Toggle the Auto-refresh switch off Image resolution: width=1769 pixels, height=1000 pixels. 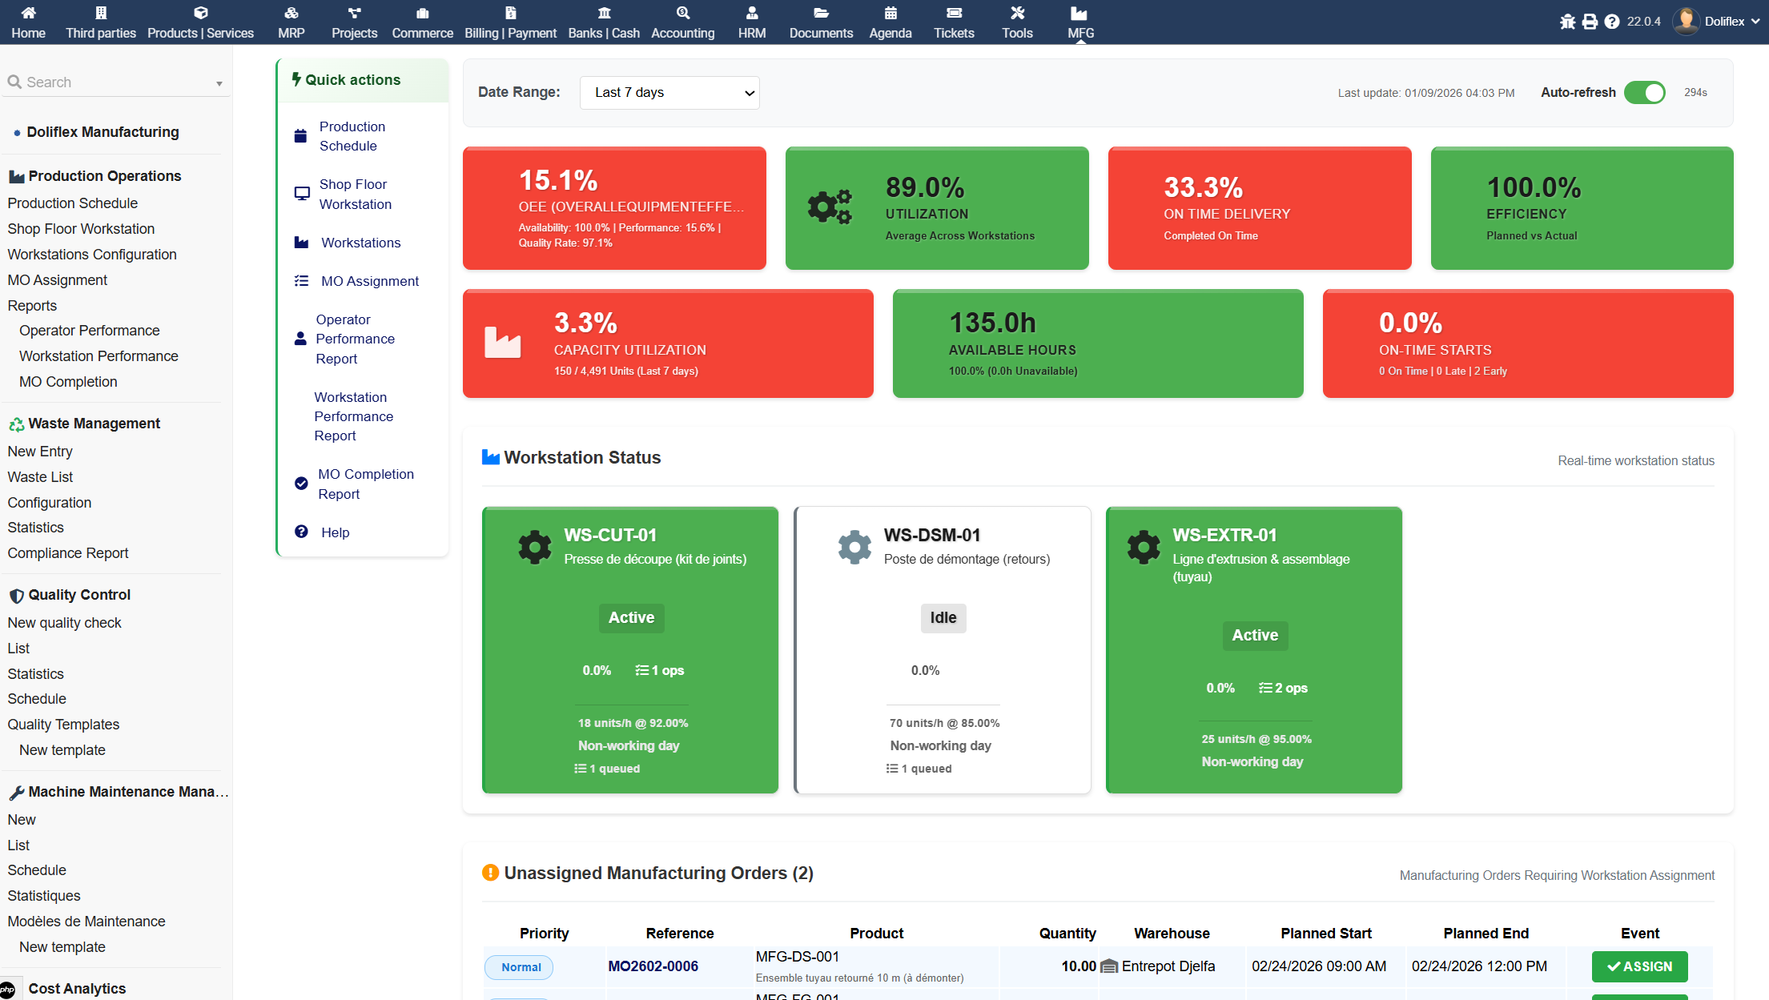click(x=1645, y=93)
